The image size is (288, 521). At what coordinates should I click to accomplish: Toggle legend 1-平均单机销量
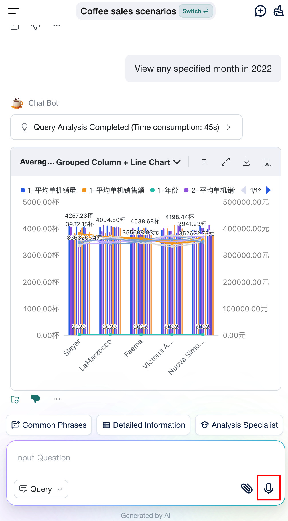point(48,190)
